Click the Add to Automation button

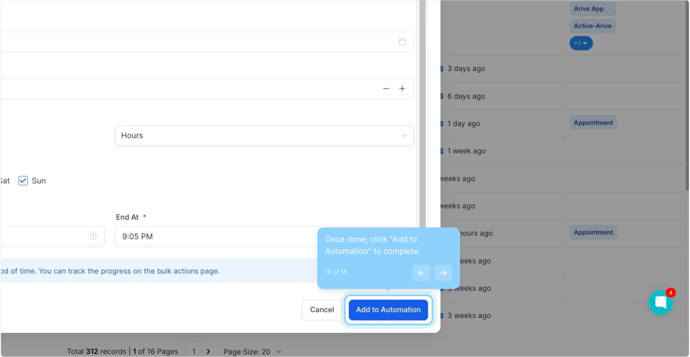388,310
